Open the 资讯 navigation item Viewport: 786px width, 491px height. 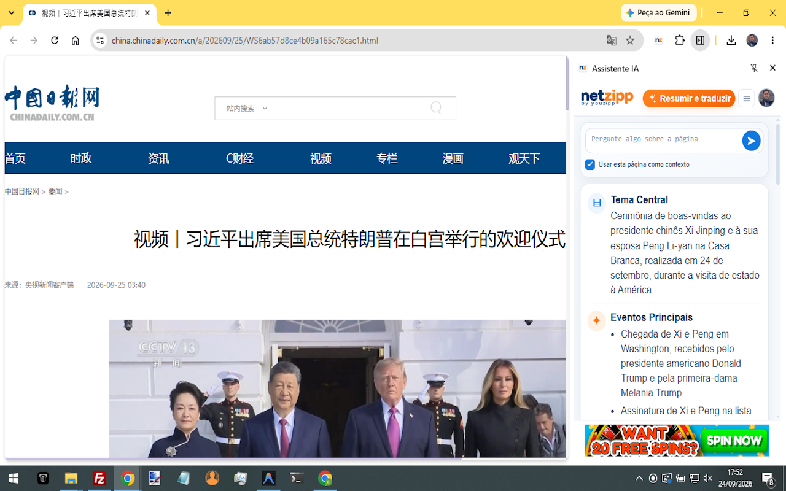pyautogui.click(x=158, y=158)
